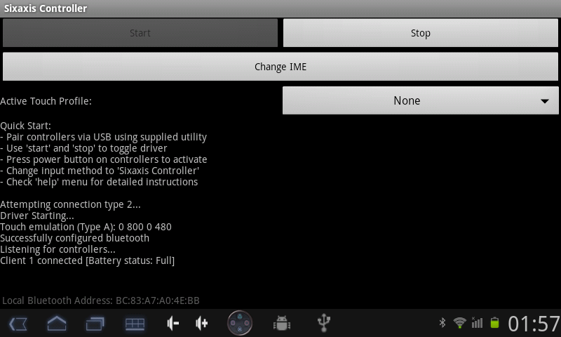Open the menu grid icon in system bar

click(x=135, y=324)
